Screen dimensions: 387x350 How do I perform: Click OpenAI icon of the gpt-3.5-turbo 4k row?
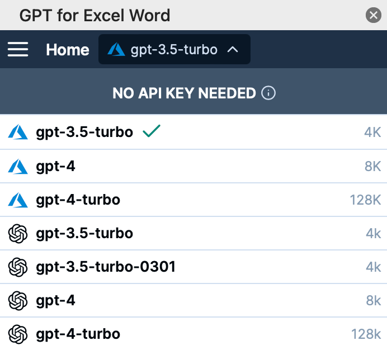(x=18, y=233)
